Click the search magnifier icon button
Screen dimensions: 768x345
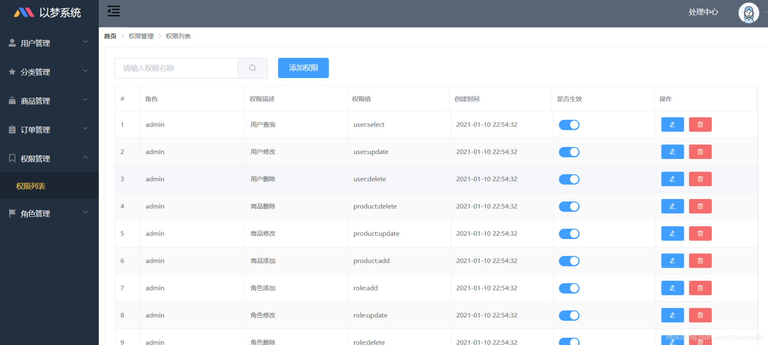coord(252,68)
